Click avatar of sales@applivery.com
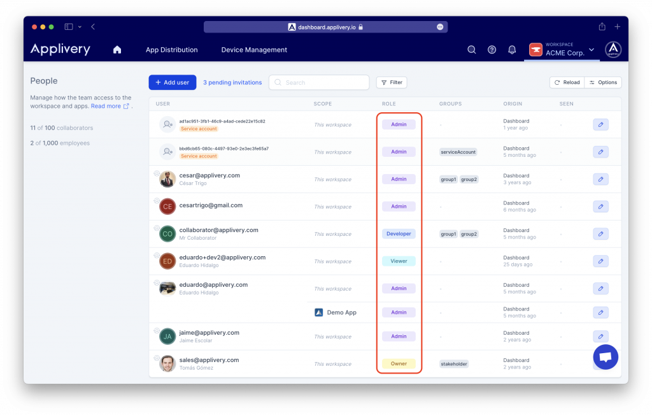Viewport: 652px width, 415px height. coord(167,364)
